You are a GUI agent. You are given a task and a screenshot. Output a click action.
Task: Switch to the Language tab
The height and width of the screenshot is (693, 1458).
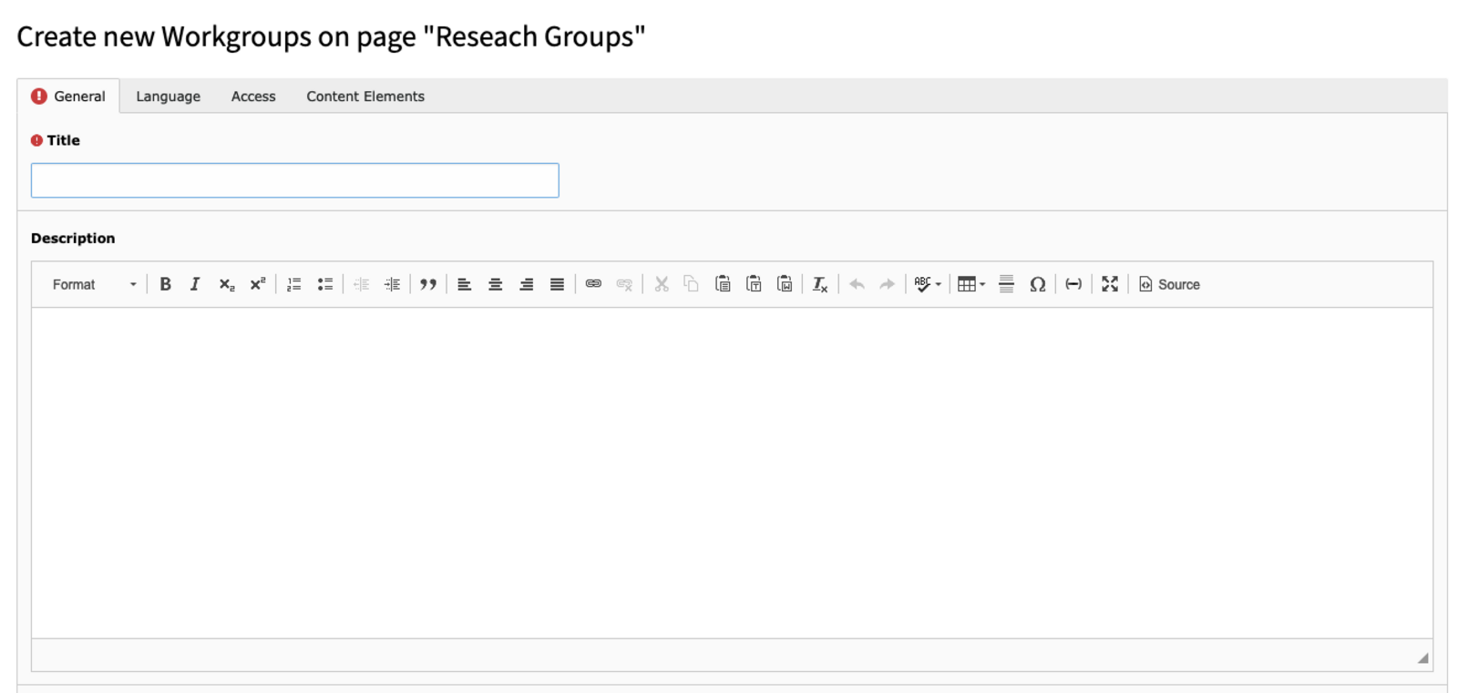[x=168, y=97]
